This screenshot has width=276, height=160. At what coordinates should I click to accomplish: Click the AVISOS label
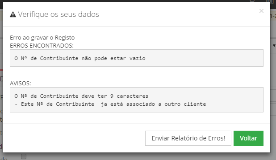click(x=21, y=83)
